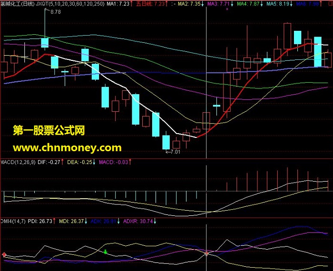Open the JXQT(5,10,20,30,60,120,250) indicator label
Viewport: 333px width, 271px height.
(70, 4)
